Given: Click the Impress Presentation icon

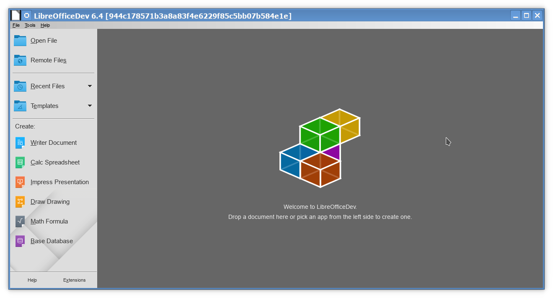Looking at the screenshot, I should click(20, 182).
